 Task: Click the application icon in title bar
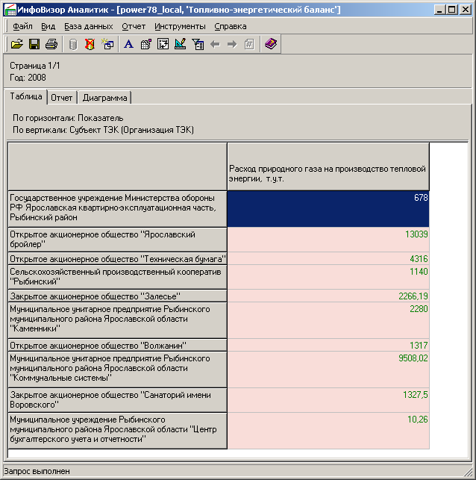[10, 10]
